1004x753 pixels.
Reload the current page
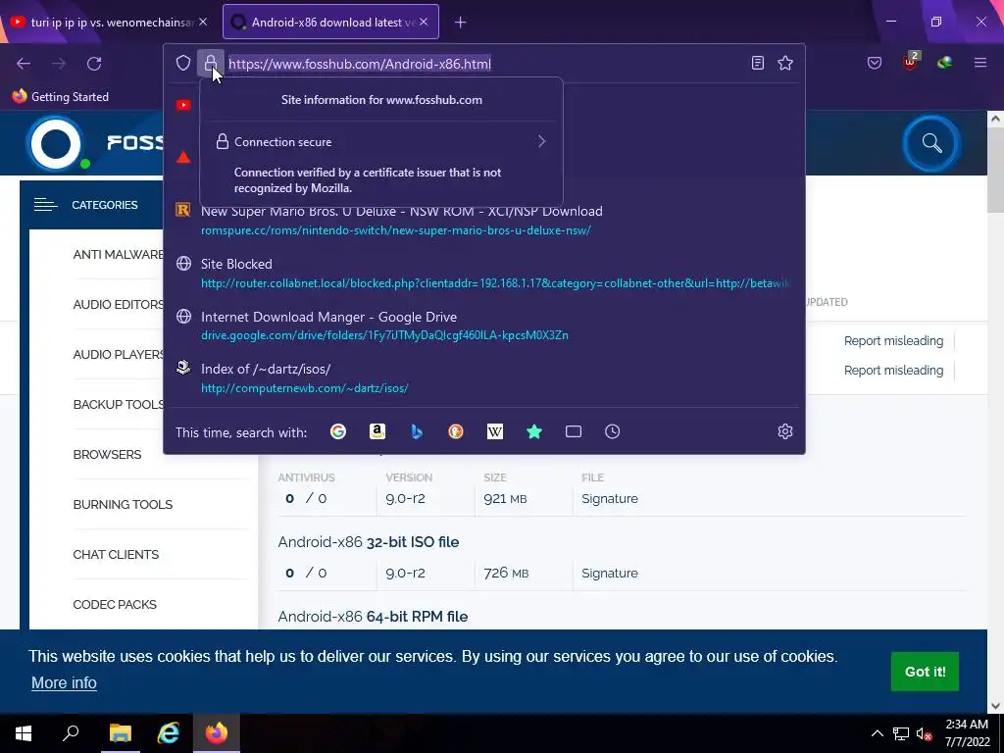[94, 64]
